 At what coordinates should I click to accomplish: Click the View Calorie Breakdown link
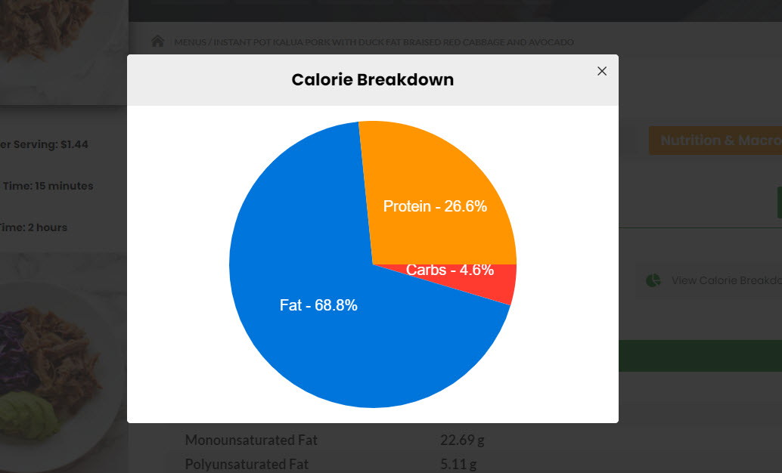(726, 280)
